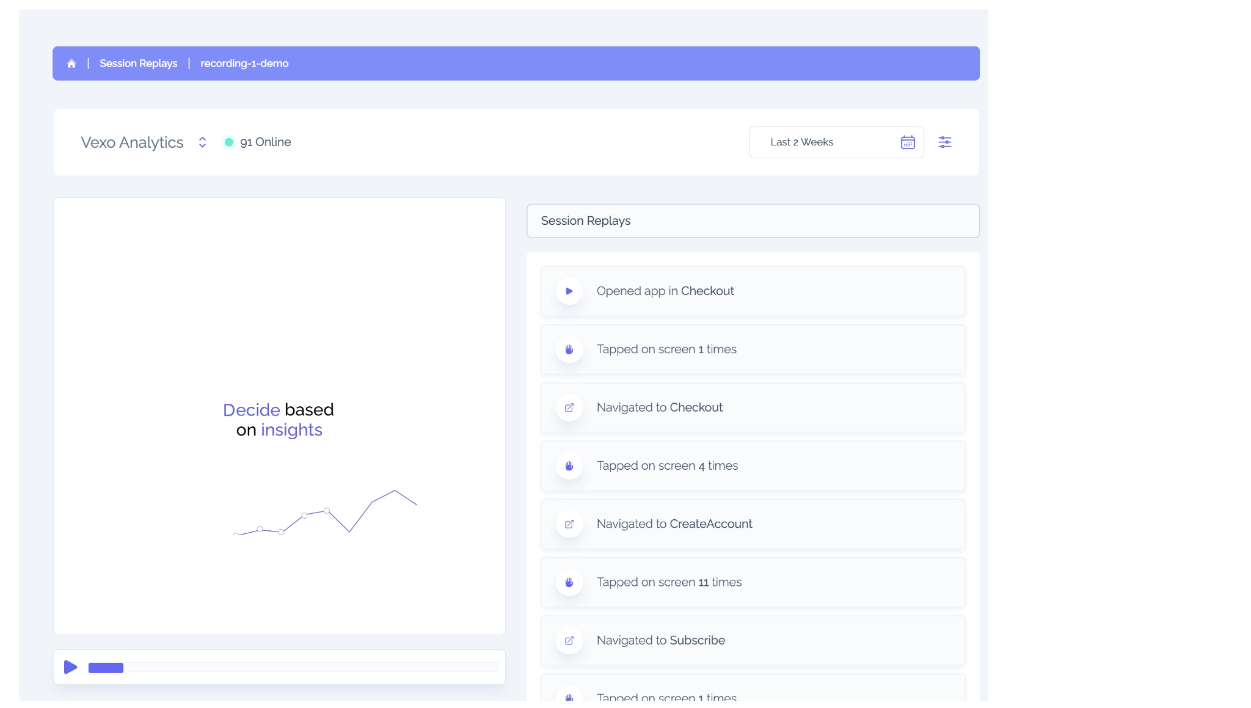Select recording-1-demo in the breadcrumb
1251x708 pixels.
click(244, 63)
